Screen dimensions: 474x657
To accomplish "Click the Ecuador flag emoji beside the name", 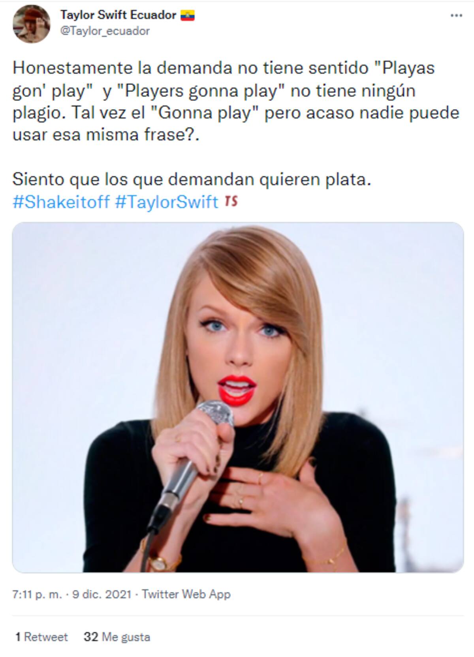I will click(x=188, y=15).
